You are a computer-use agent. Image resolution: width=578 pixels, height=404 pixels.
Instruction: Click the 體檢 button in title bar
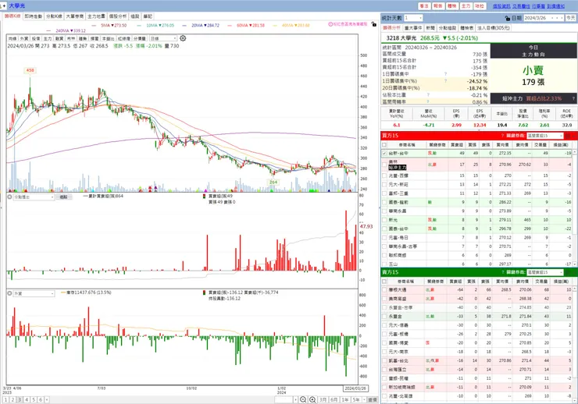coord(452,6)
